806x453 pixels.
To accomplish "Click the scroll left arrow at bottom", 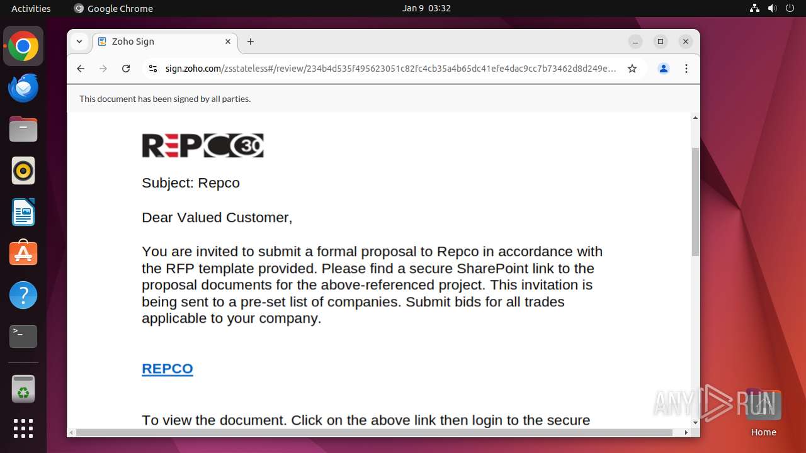I will pos(71,432).
